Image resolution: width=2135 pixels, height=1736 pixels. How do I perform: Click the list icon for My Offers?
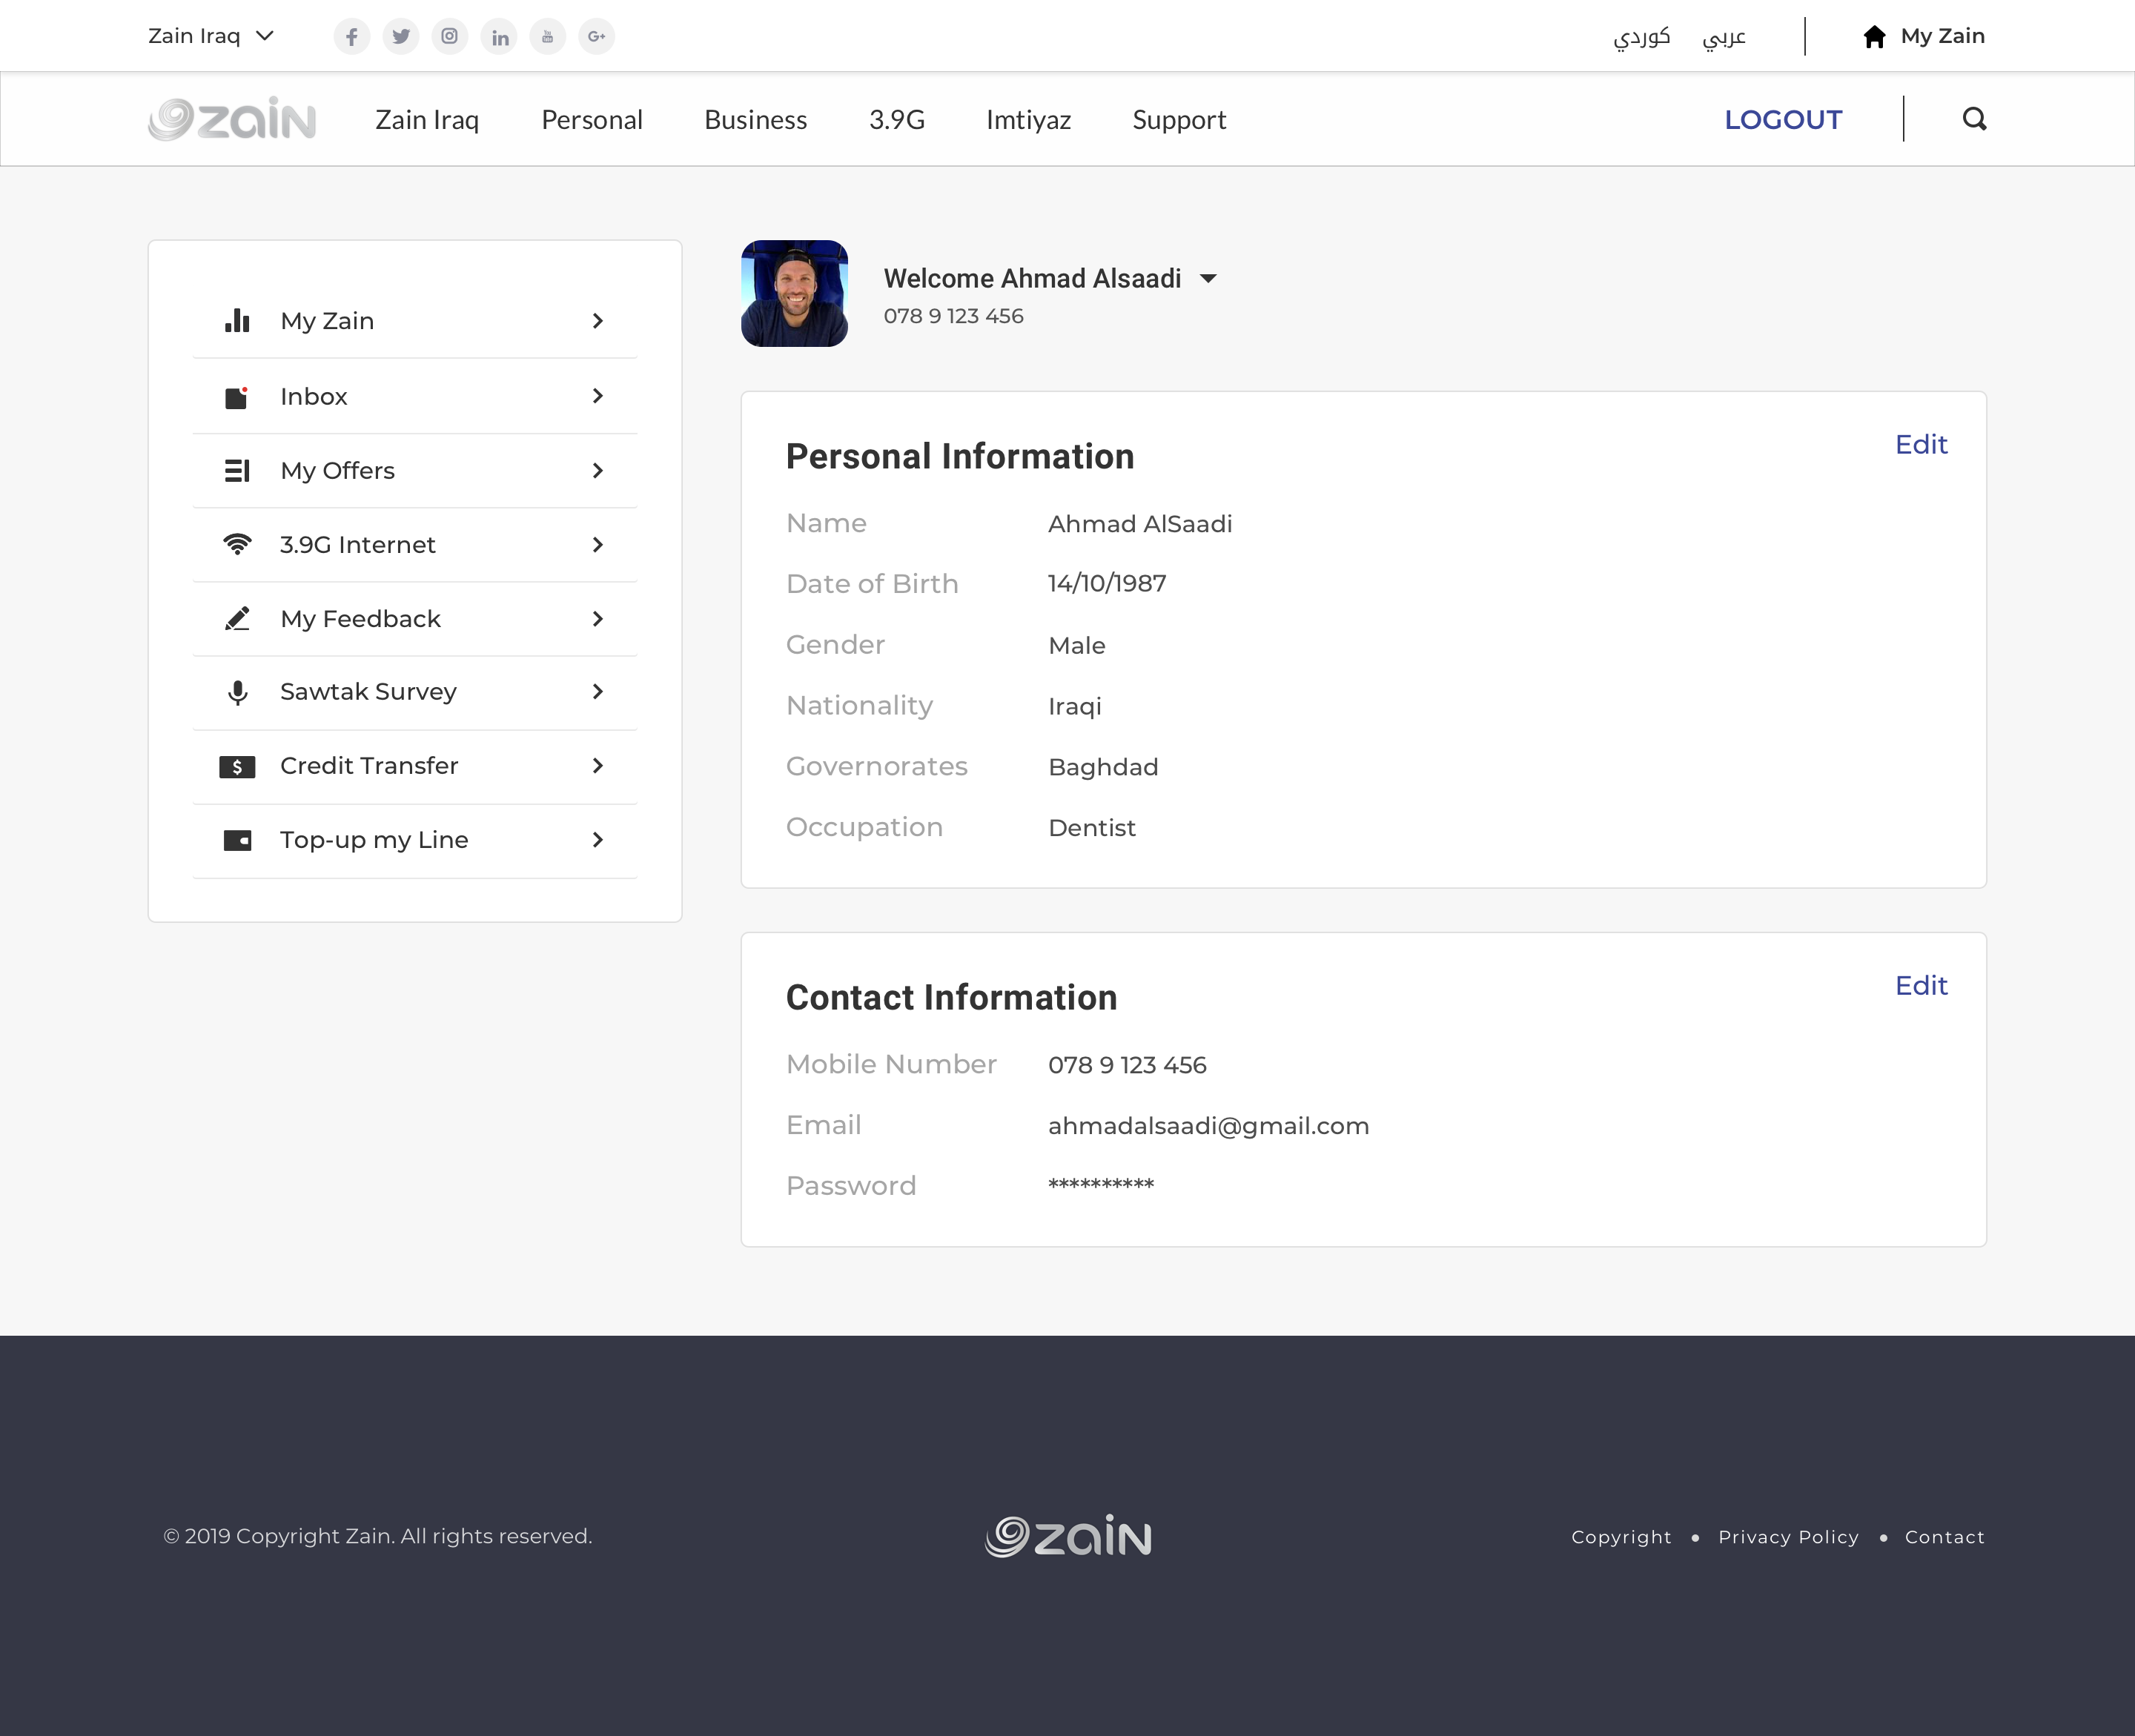237,470
